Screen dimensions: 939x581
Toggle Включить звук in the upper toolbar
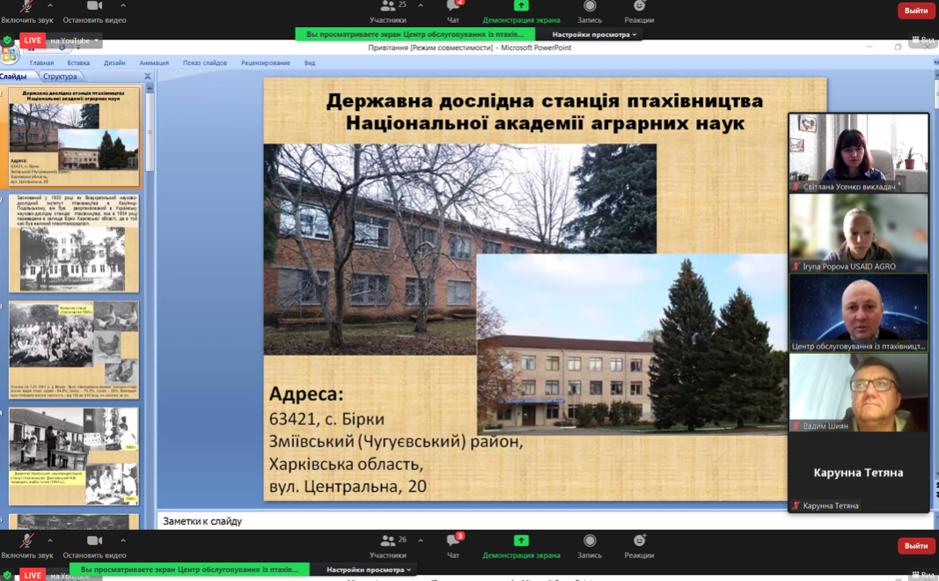coord(27,11)
